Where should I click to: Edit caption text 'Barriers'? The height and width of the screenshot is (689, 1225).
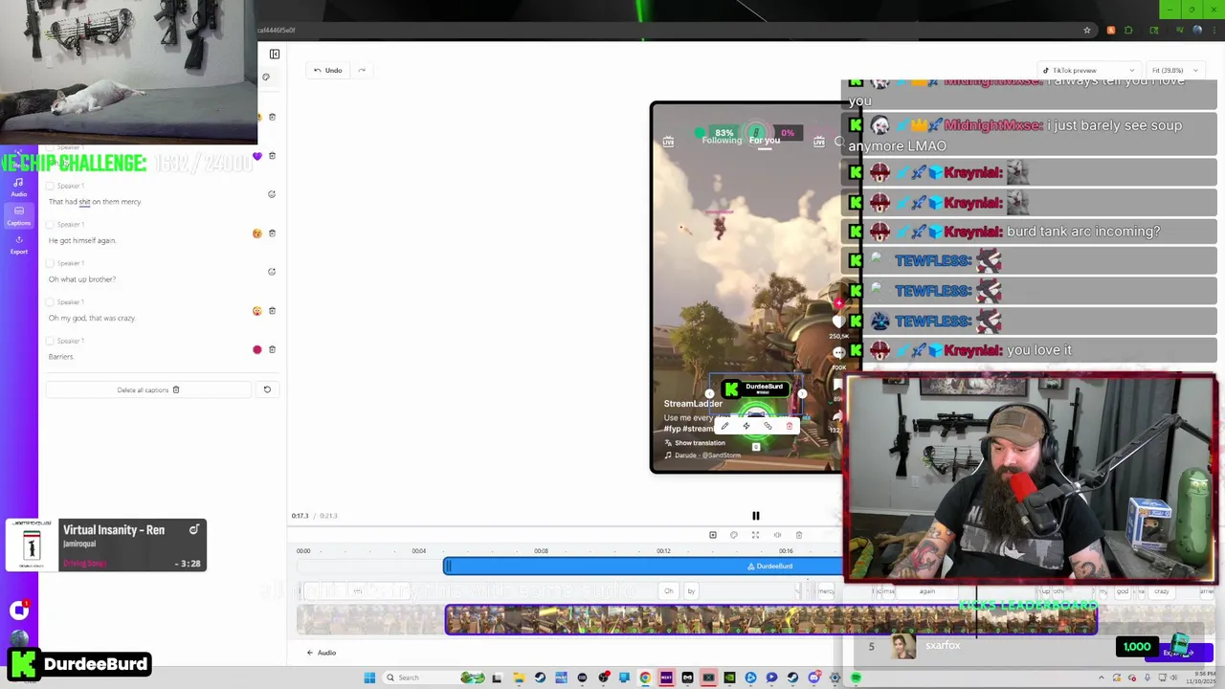point(60,357)
